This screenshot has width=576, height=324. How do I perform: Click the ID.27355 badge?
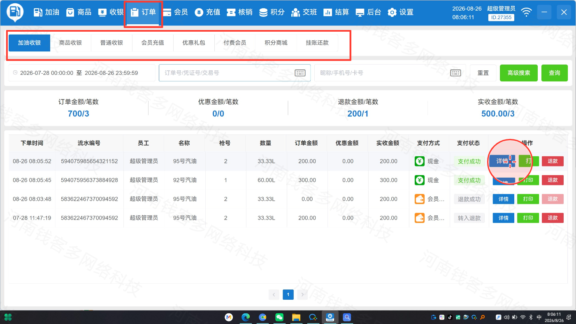pyautogui.click(x=500, y=17)
